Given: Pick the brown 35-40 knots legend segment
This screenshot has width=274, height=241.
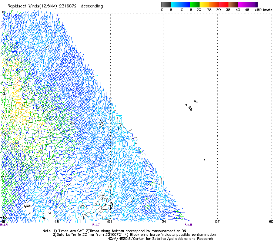Looking at the screenshot, I should pos(233,4).
